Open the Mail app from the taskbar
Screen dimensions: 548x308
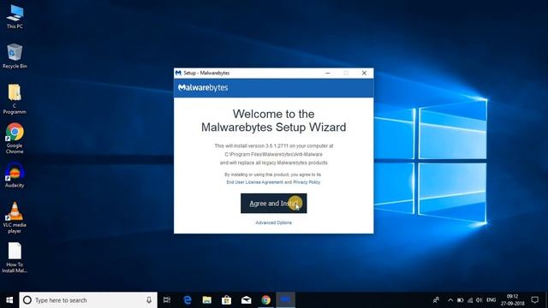[x=246, y=300]
